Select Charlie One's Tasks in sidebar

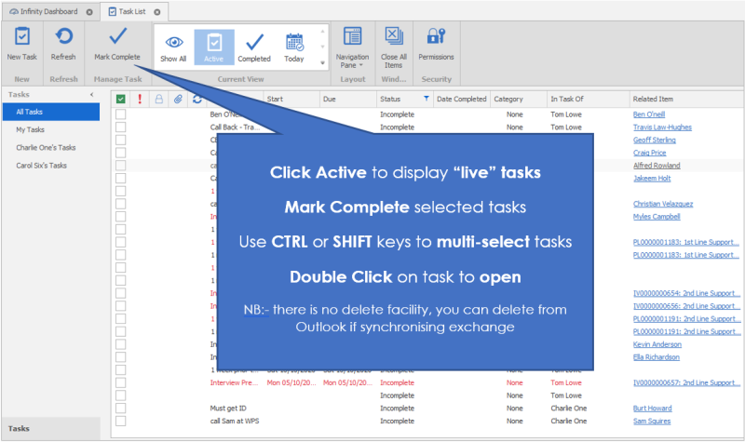pyautogui.click(x=46, y=147)
